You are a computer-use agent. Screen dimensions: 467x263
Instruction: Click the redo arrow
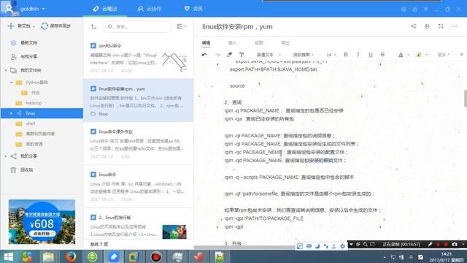217,55
